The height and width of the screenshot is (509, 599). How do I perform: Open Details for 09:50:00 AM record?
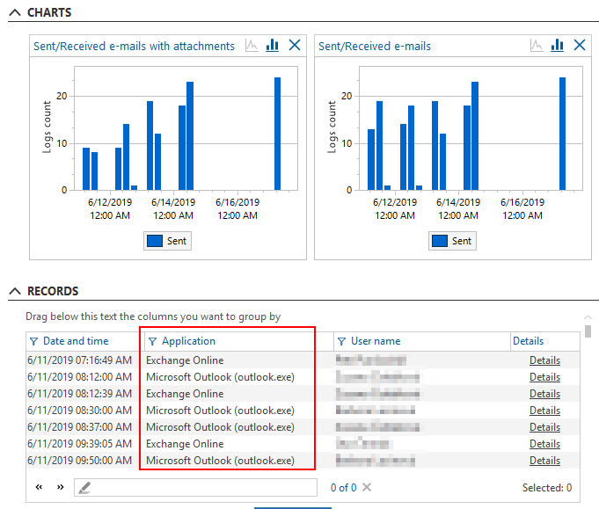coord(544,461)
